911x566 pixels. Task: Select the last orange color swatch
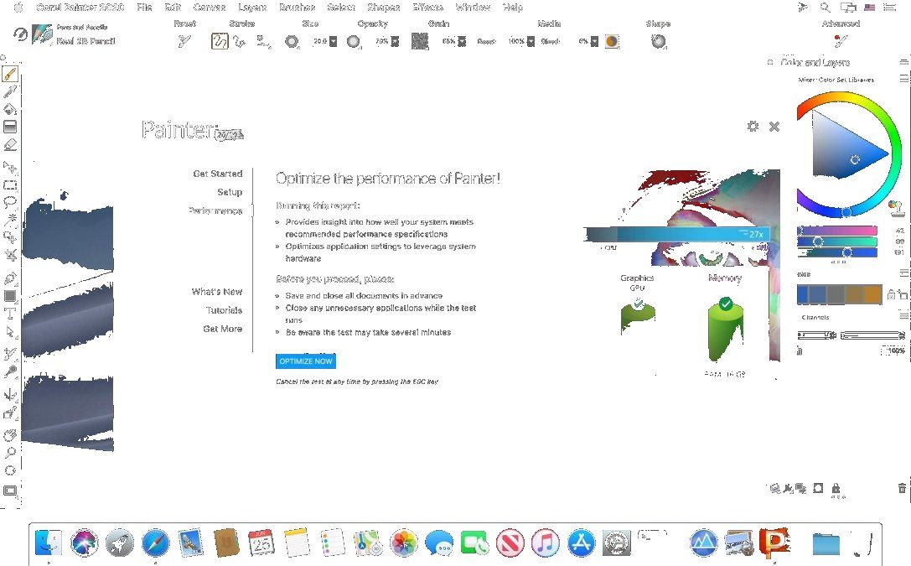873,294
